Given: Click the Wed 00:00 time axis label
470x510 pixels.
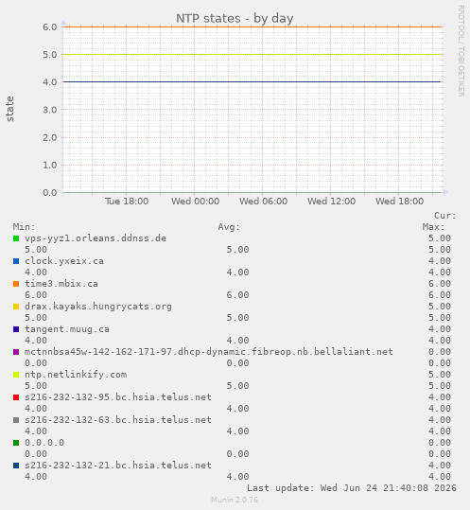Looking at the screenshot, I should pyautogui.click(x=196, y=202).
